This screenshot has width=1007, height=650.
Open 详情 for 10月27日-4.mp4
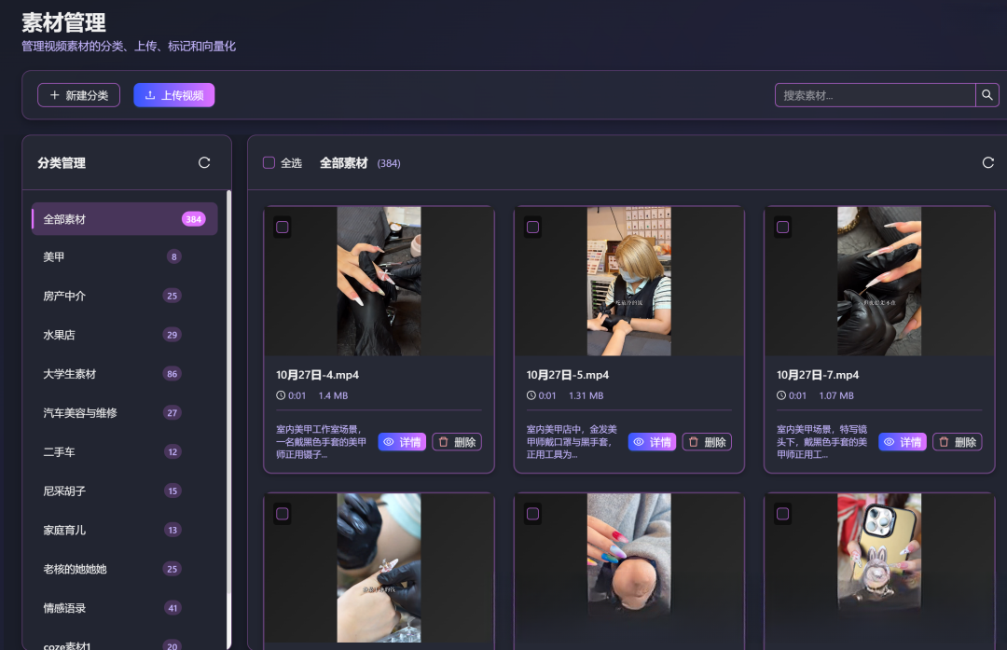click(x=402, y=441)
